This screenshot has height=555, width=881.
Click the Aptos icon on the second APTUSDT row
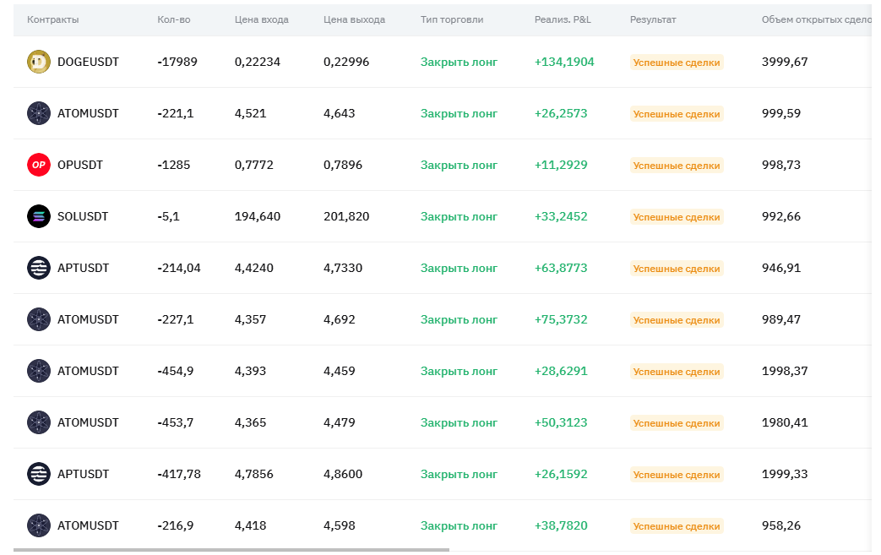pos(39,474)
